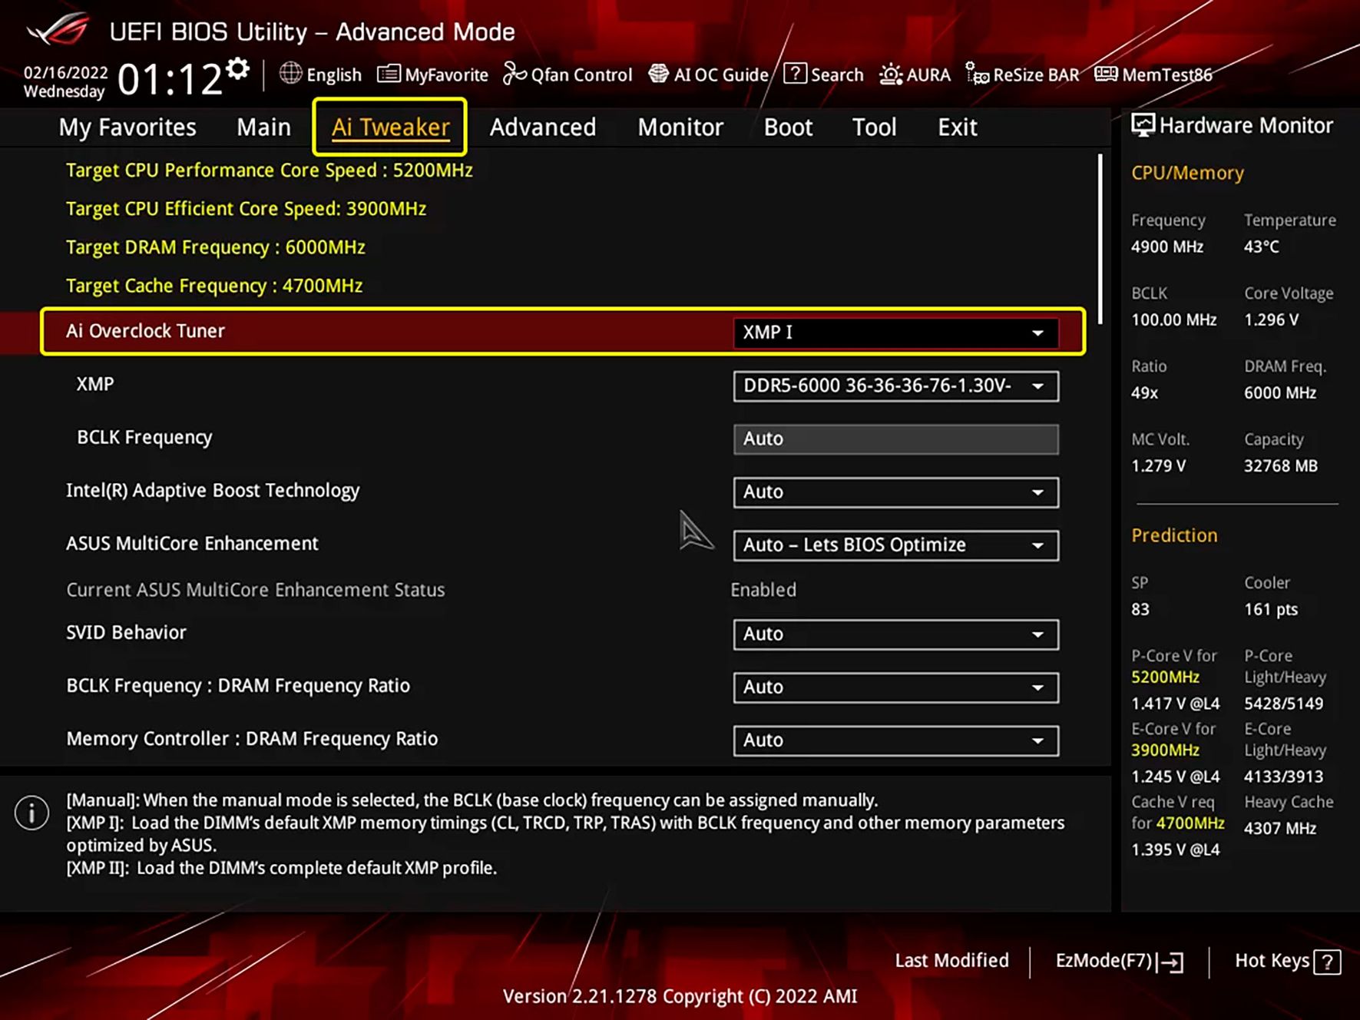
Task: Click Last Modified button
Action: click(951, 961)
